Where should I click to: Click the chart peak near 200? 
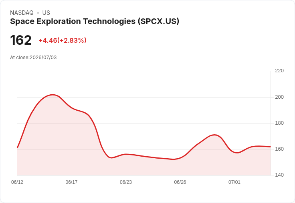[x=53, y=95]
